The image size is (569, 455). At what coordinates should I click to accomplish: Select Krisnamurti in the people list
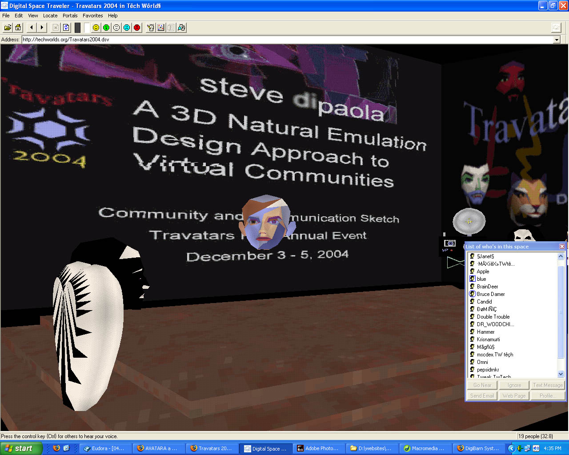pyautogui.click(x=489, y=339)
